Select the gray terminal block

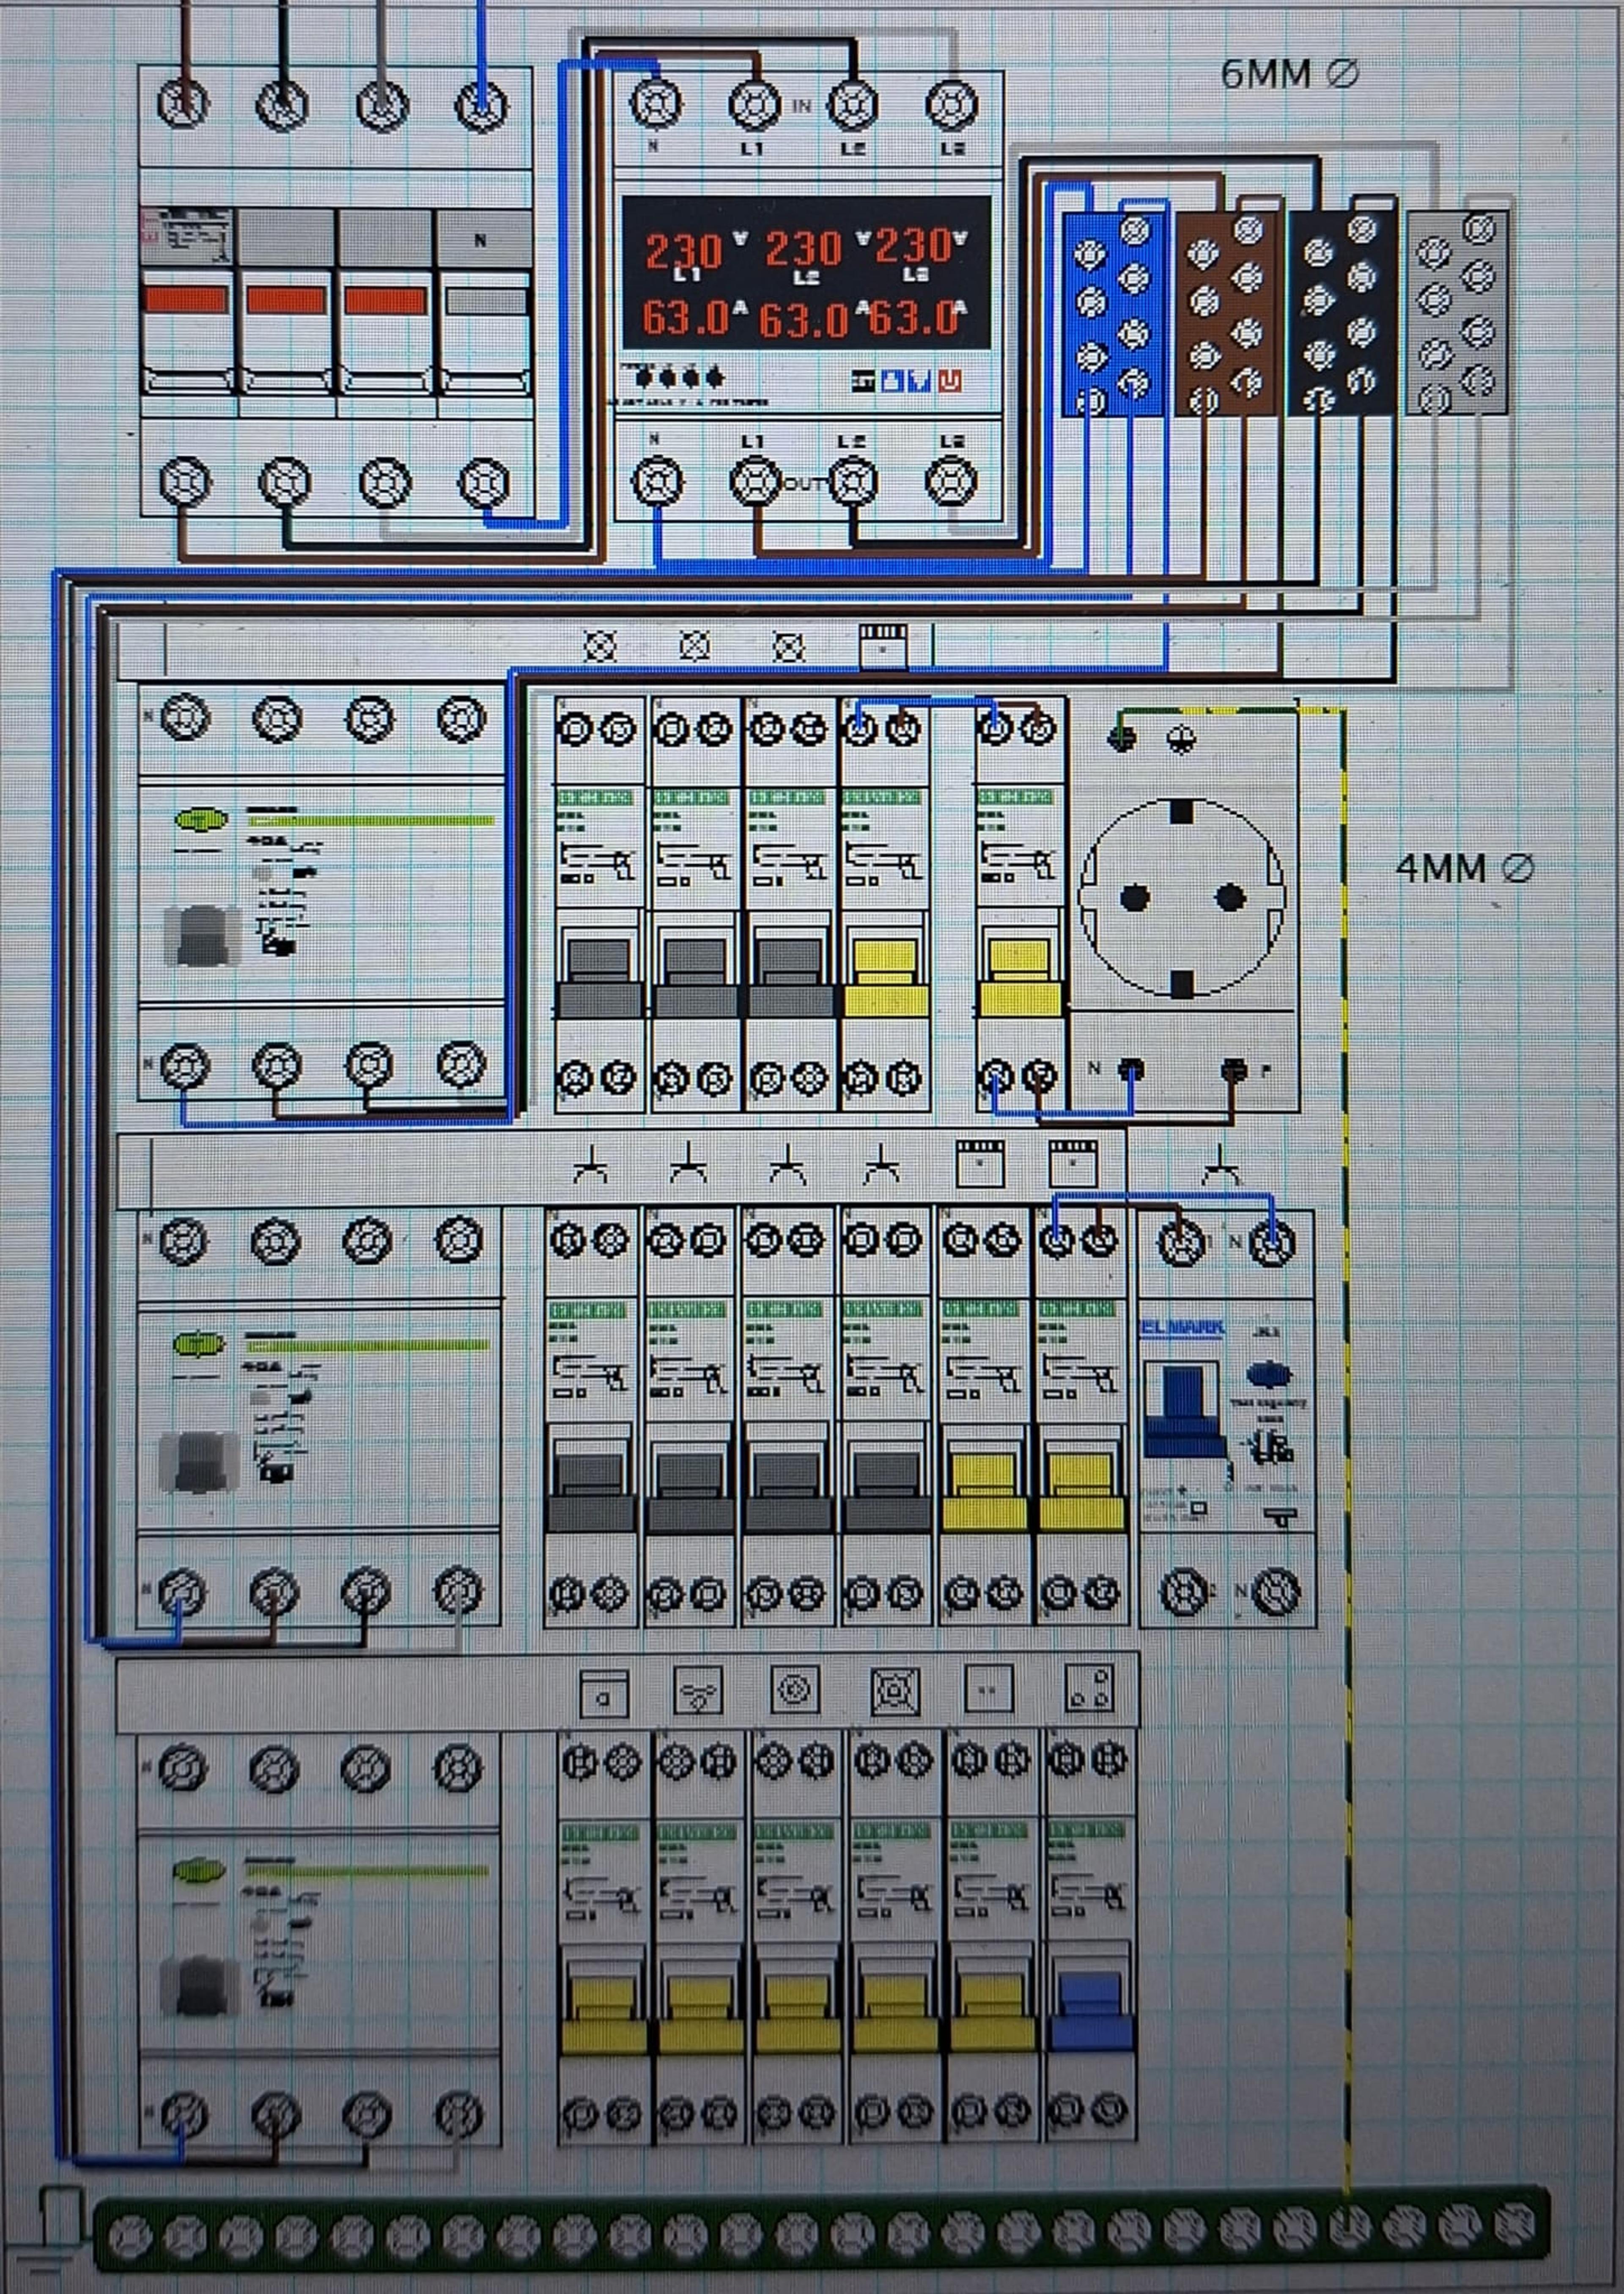1457,314
